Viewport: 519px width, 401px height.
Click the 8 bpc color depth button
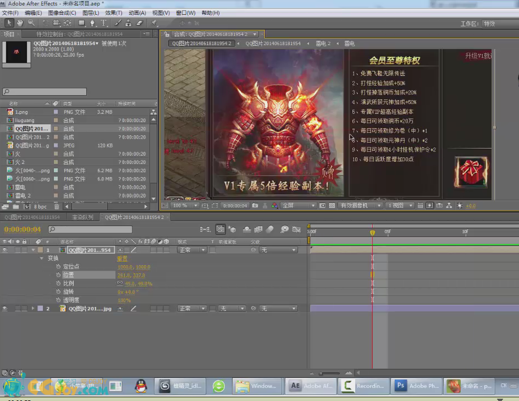40,207
